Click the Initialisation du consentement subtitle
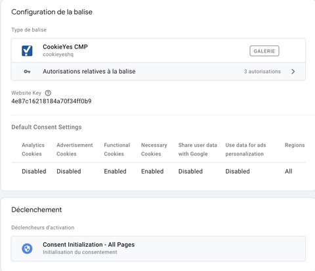The height and width of the screenshot is (271, 315). pos(80,252)
